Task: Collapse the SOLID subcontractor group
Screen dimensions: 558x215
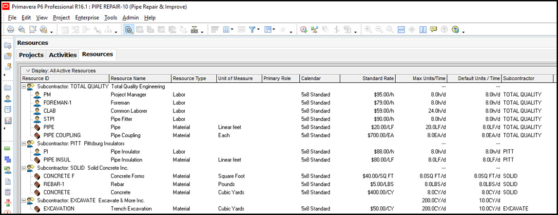Action: point(23,168)
